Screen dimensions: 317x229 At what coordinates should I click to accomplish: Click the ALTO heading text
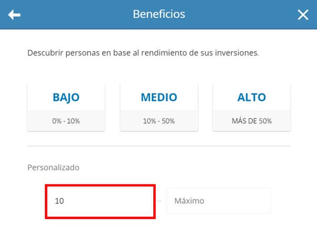click(x=251, y=97)
